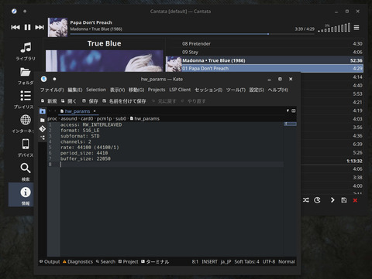
Task: Open Project panel in Kate bottom bar
Action: [129, 262]
